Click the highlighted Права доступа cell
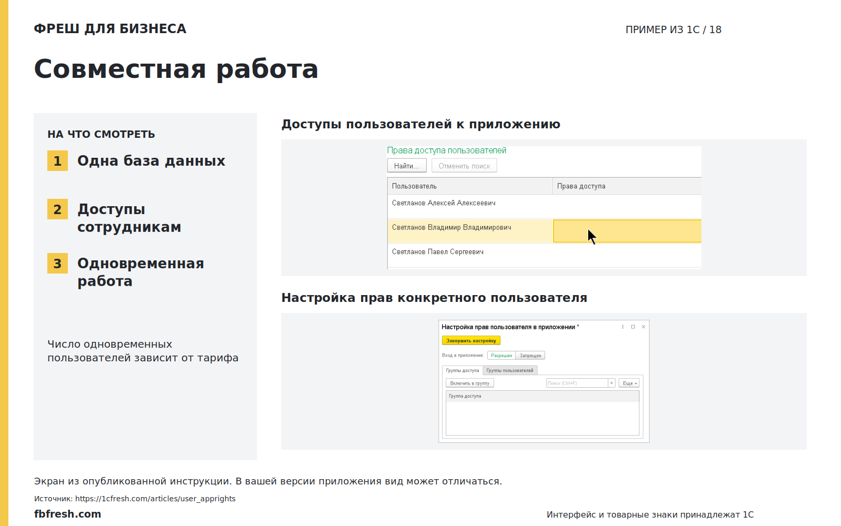The height and width of the screenshot is (526, 841). pos(627,231)
